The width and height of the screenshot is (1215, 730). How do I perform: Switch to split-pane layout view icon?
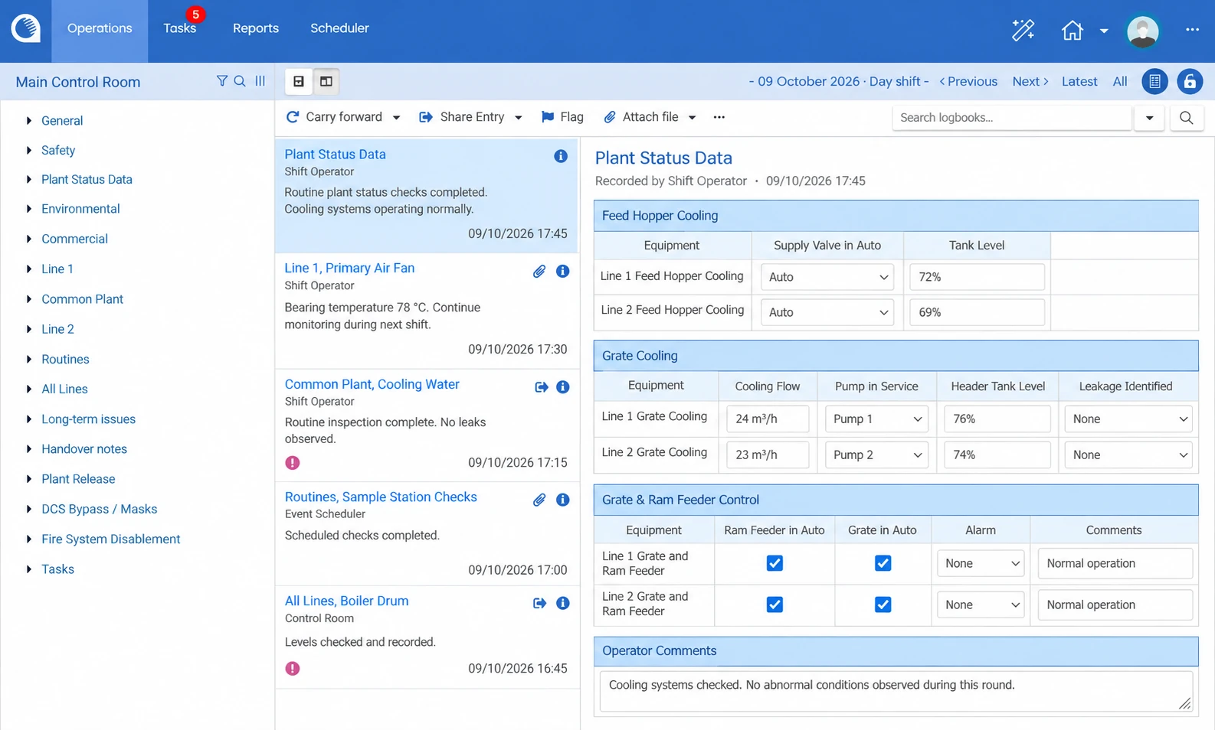tap(326, 81)
